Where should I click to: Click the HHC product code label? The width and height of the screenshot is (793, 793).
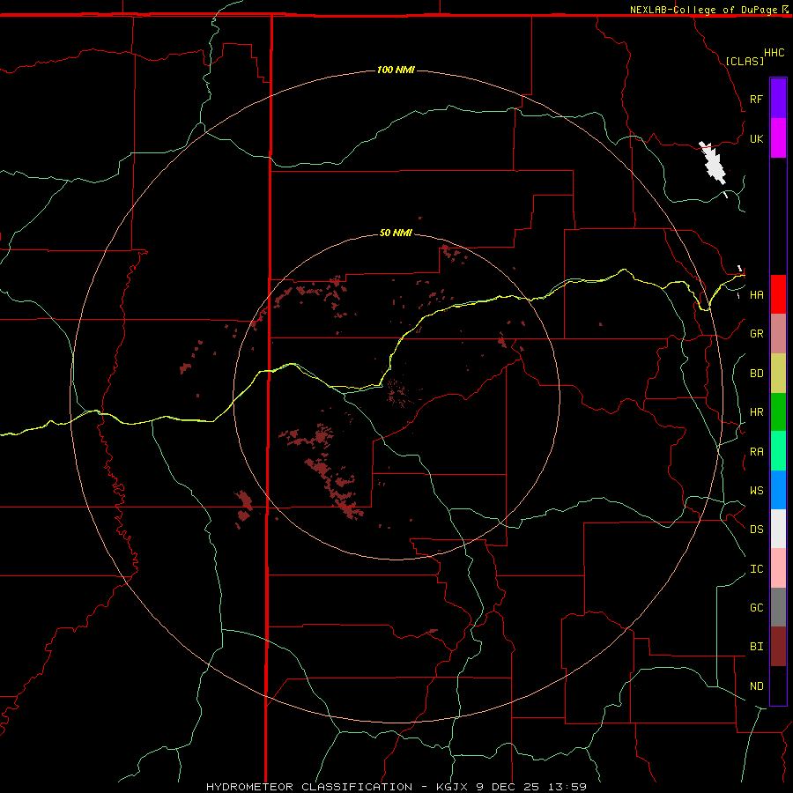tap(774, 53)
